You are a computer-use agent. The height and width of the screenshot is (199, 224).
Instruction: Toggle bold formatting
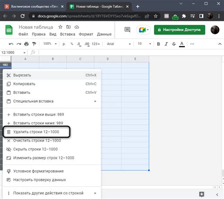[159, 44]
